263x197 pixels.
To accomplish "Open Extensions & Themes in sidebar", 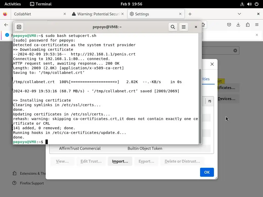I will click(x=29, y=173).
